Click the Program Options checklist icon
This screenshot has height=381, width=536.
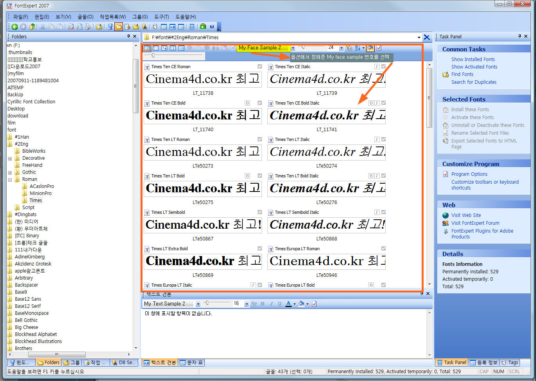click(446, 174)
